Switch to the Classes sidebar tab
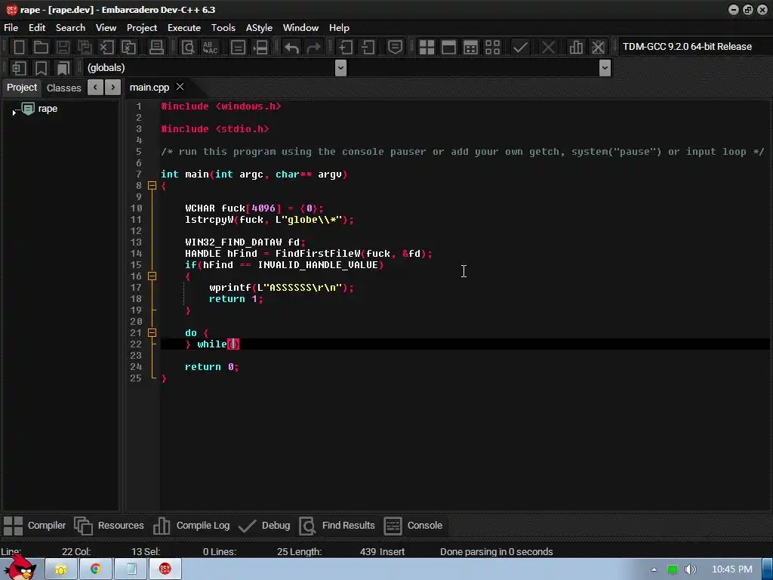The height and width of the screenshot is (580, 773). [x=63, y=88]
